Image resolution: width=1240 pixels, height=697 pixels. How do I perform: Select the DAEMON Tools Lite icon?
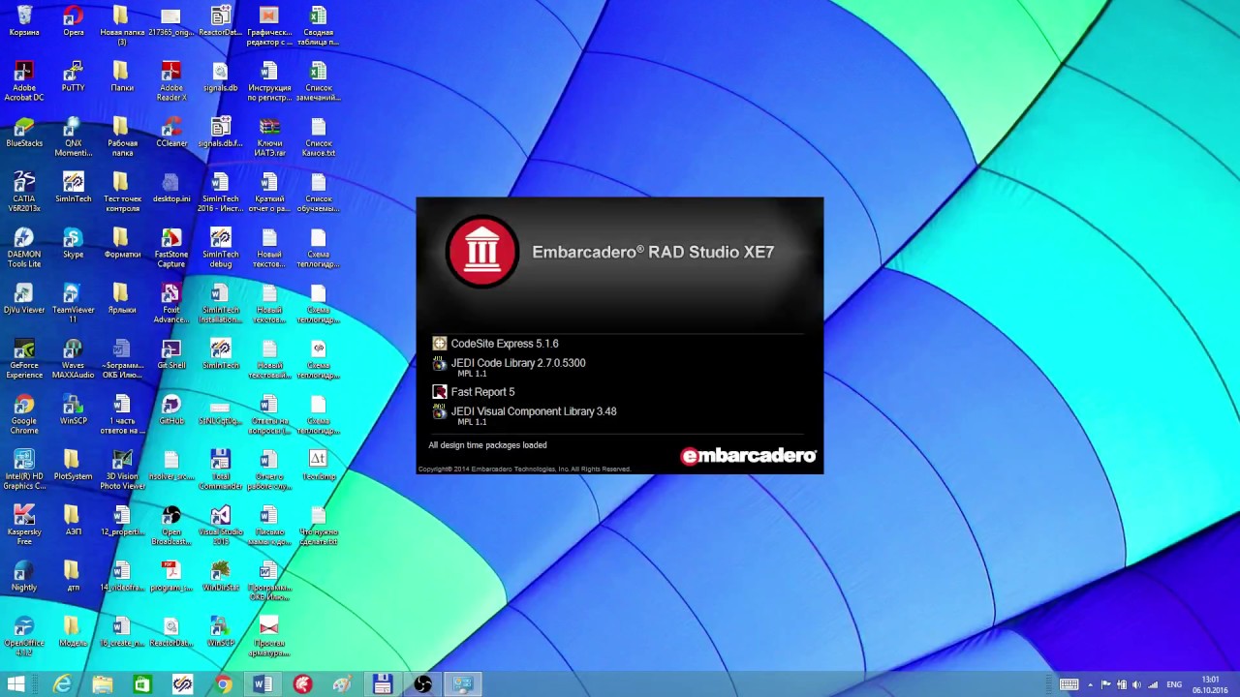24,248
